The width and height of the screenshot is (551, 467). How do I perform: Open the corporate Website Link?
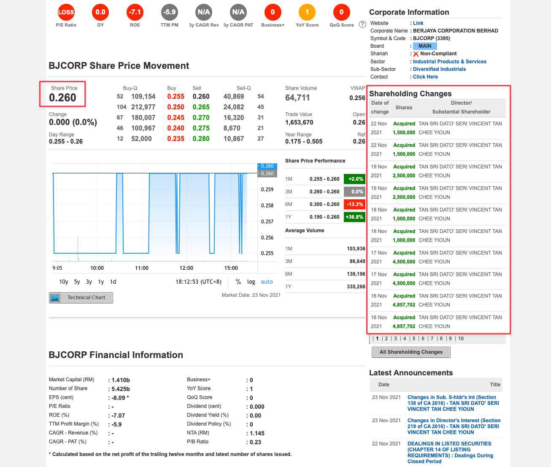418,23
